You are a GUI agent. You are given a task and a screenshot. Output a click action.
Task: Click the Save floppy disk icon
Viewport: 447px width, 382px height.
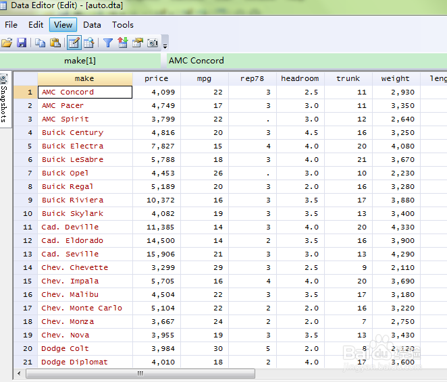click(x=22, y=43)
